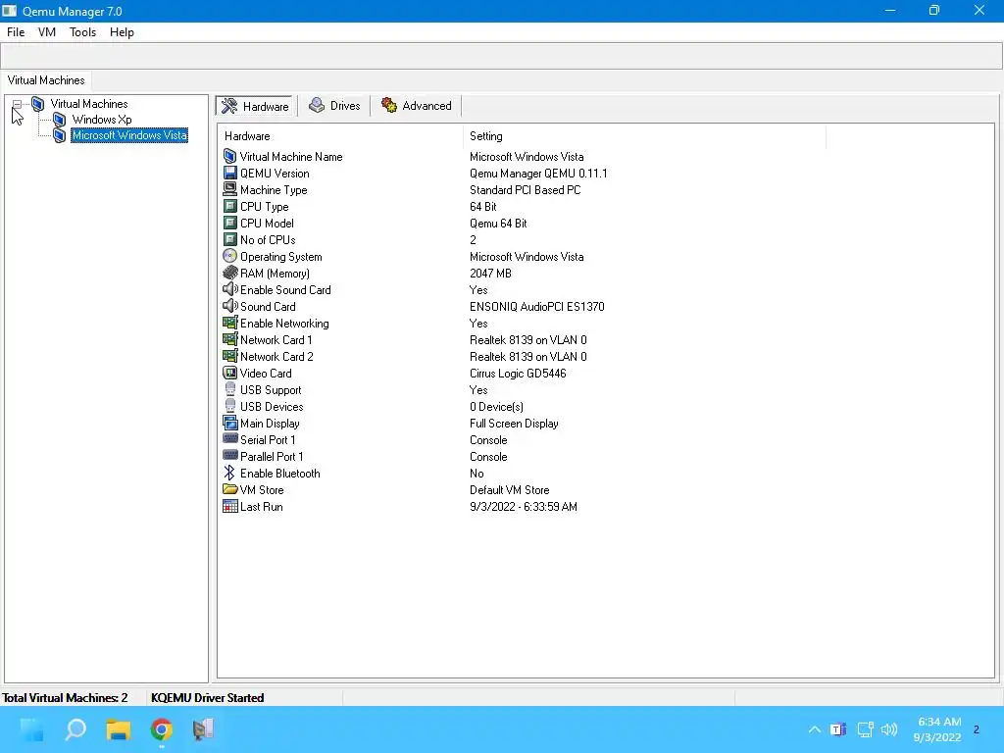Open the volume control in system tray
This screenshot has height=753, width=1004.
coord(889,729)
